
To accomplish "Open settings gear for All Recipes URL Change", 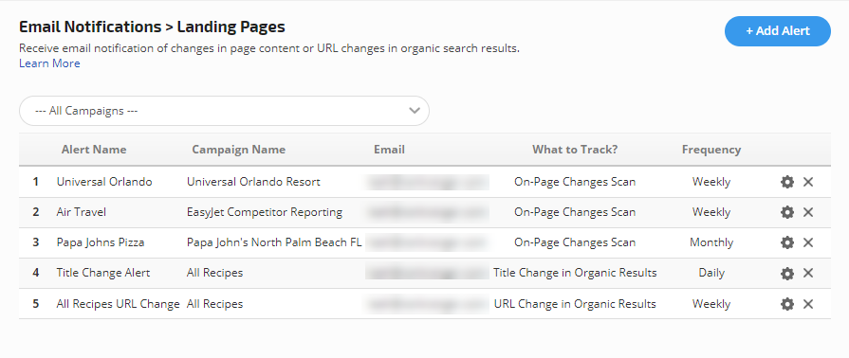I will click(x=787, y=304).
